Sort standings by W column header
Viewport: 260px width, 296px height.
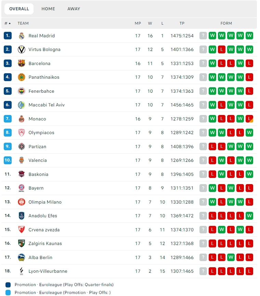pyautogui.click(x=150, y=23)
